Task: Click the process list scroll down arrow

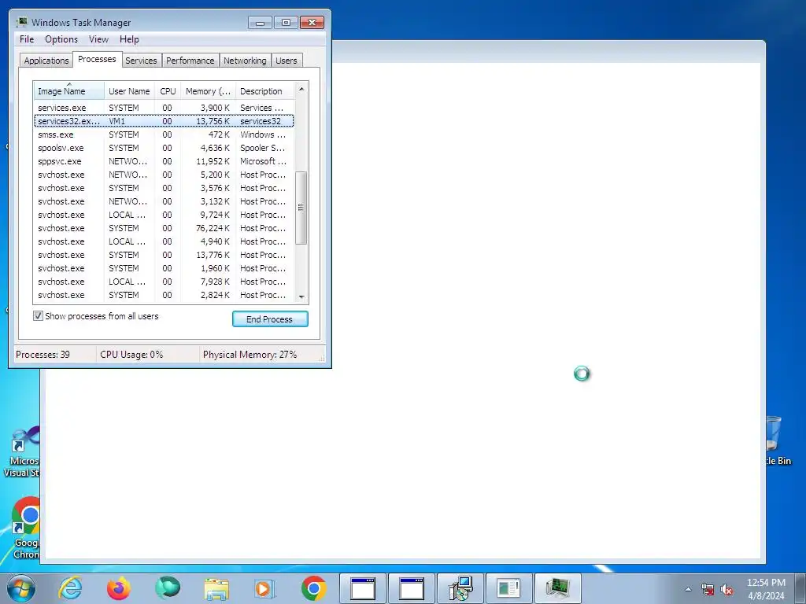Action: pos(301,296)
